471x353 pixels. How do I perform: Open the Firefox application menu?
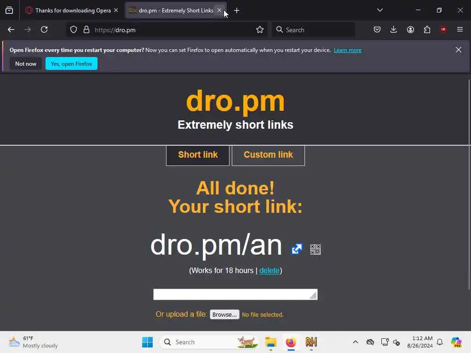(x=460, y=29)
